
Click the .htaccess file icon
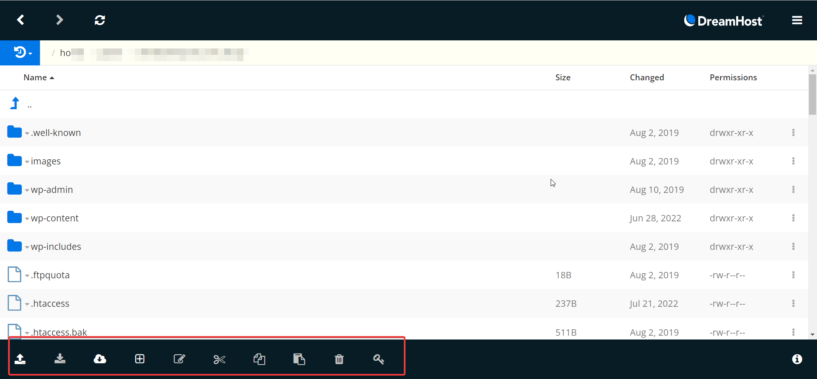pos(14,303)
